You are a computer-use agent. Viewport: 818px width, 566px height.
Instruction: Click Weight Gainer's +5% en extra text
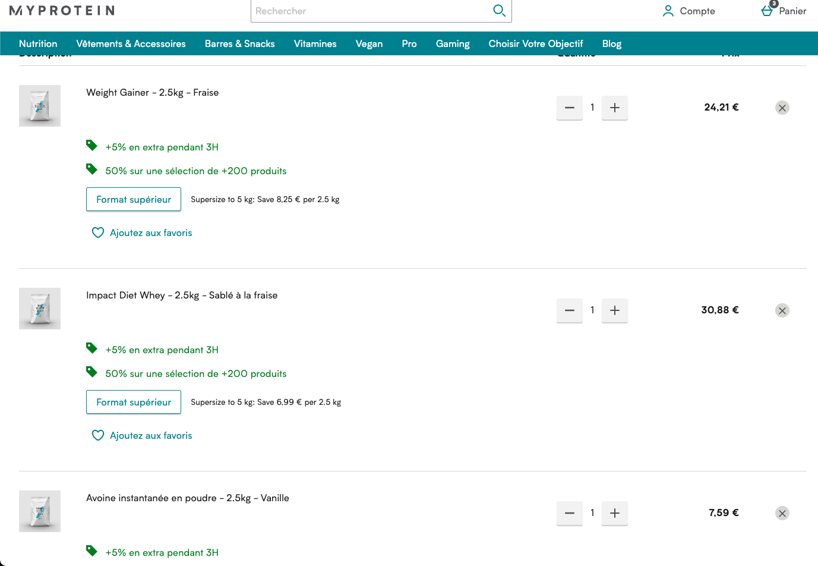(x=162, y=147)
